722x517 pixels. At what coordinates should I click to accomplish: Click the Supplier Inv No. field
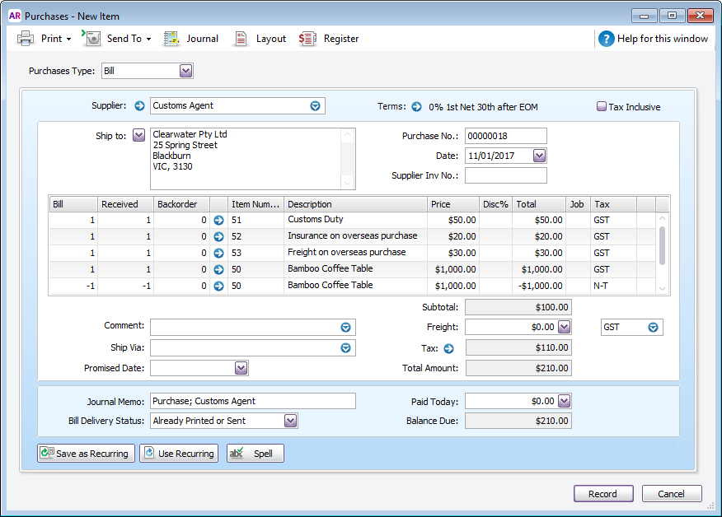(x=505, y=175)
